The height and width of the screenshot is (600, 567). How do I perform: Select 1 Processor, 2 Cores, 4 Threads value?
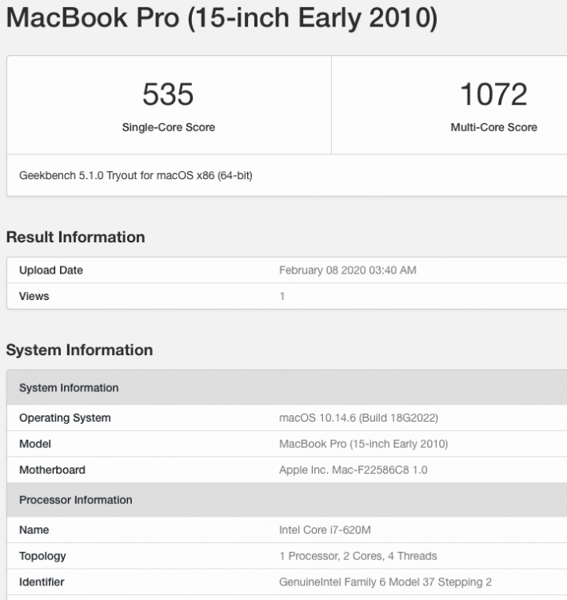pos(358,556)
